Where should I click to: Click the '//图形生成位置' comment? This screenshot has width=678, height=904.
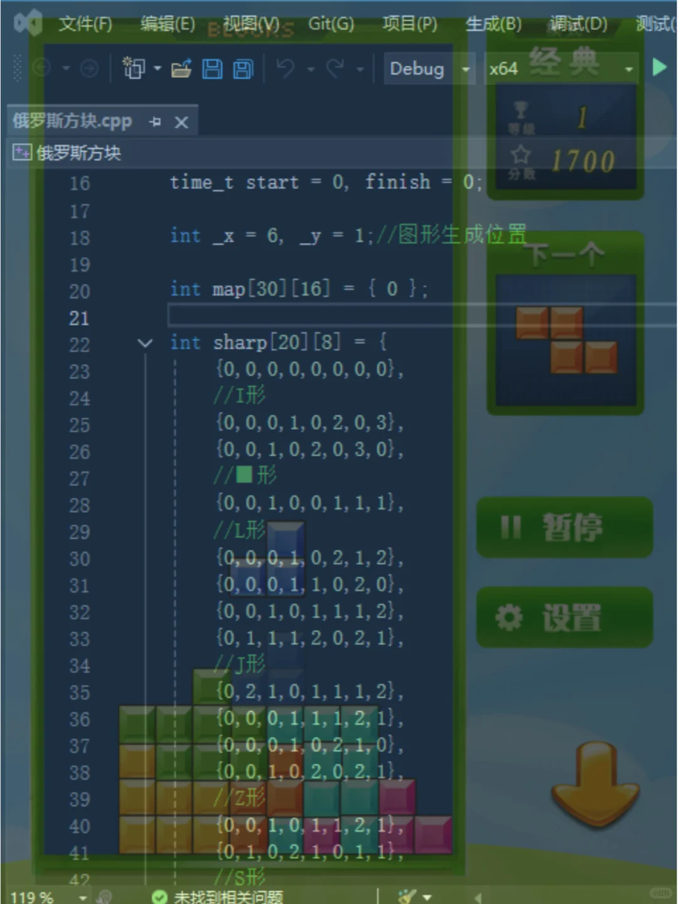451,235
